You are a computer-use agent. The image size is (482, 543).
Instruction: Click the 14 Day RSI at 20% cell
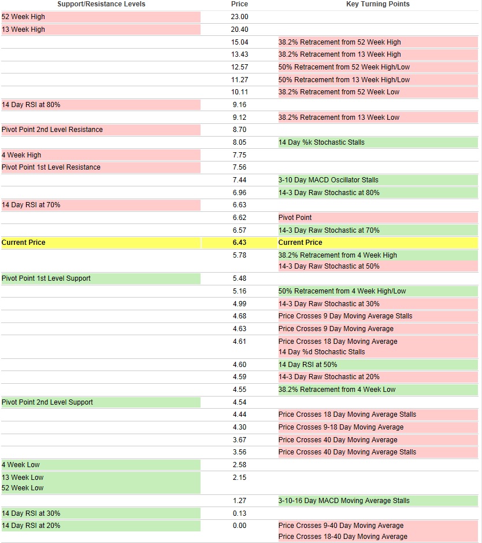coord(31,526)
